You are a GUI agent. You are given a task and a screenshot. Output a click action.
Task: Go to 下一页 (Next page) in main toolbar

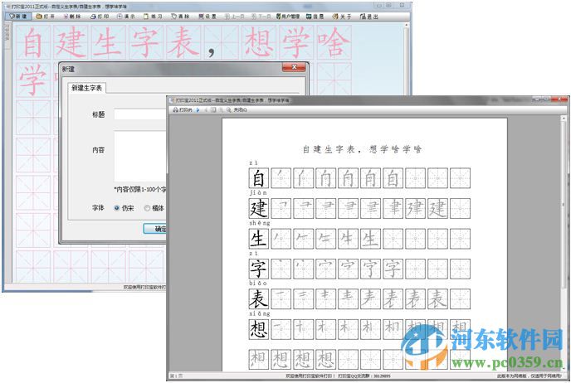[x=261, y=17]
